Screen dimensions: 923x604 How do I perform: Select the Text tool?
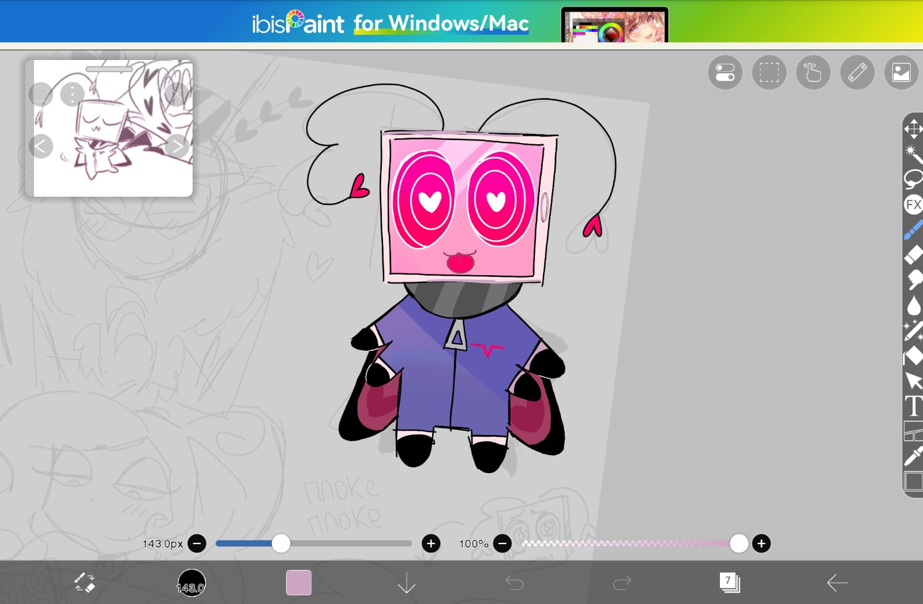pyautogui.click(x=913, y=406)
